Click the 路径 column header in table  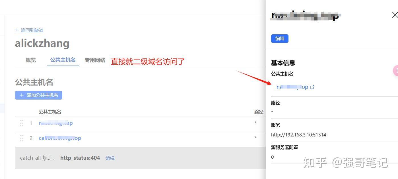pos(259,112)
